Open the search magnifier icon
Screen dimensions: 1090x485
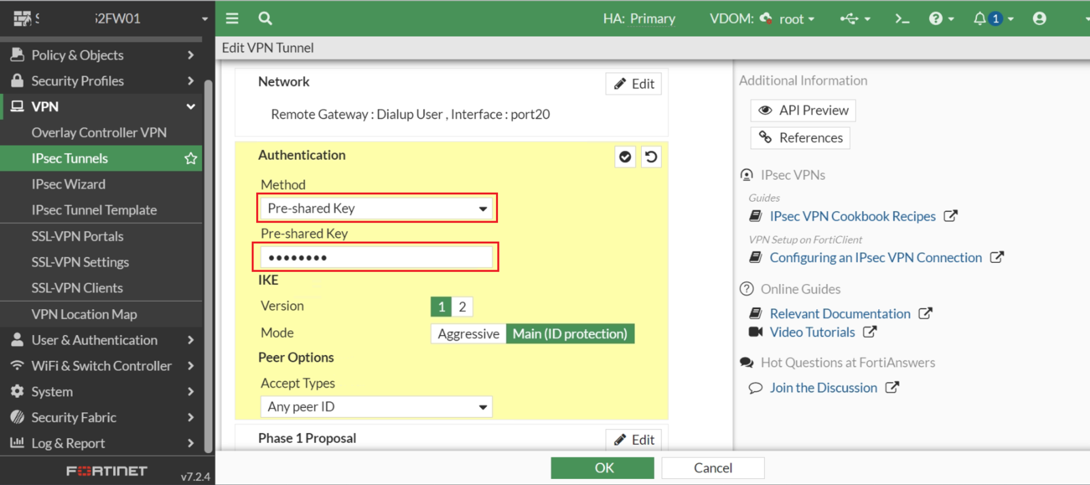(265, 18)
